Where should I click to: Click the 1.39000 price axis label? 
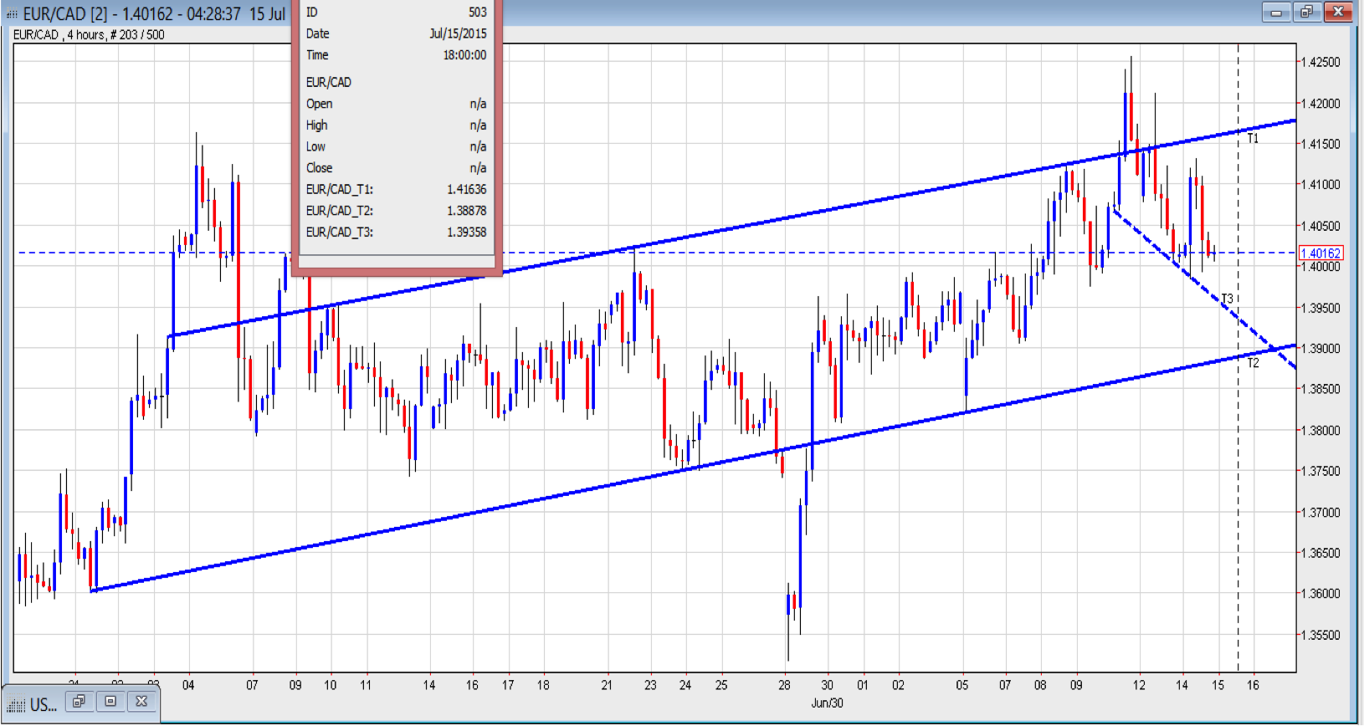pyautogui.click(x=1321, y=348)
